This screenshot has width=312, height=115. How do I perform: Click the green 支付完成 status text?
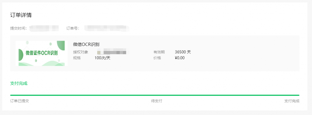(19, 83)
